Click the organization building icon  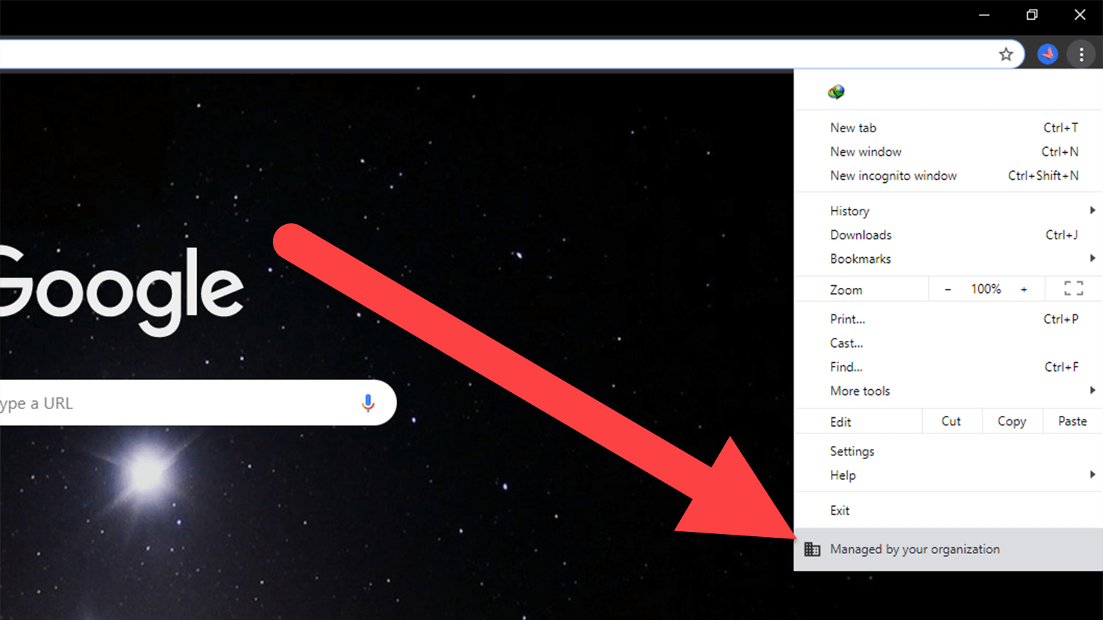tap(813, 549)
